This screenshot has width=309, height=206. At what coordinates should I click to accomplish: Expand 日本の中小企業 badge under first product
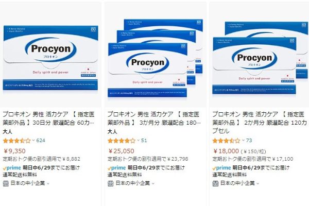pos(26,183)
